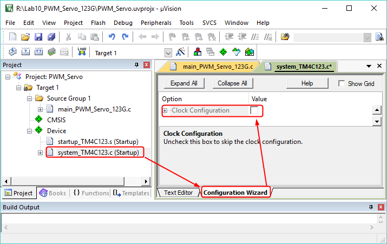Click the Save All icon

point(51,37)
